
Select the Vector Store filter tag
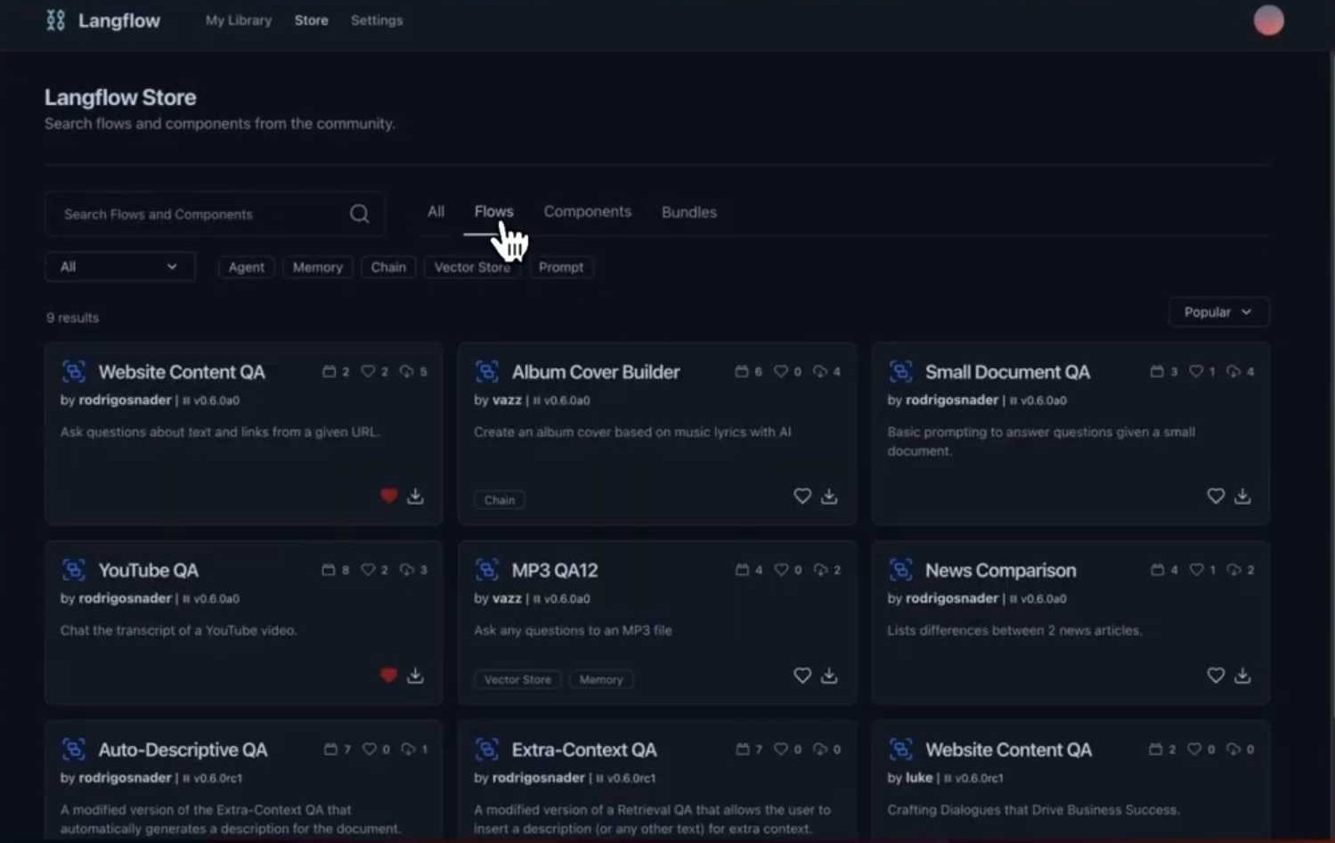click(472, 266)
